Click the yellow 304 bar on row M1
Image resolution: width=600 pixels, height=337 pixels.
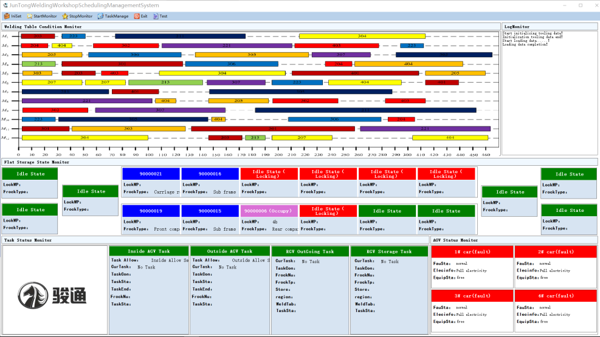362,36
